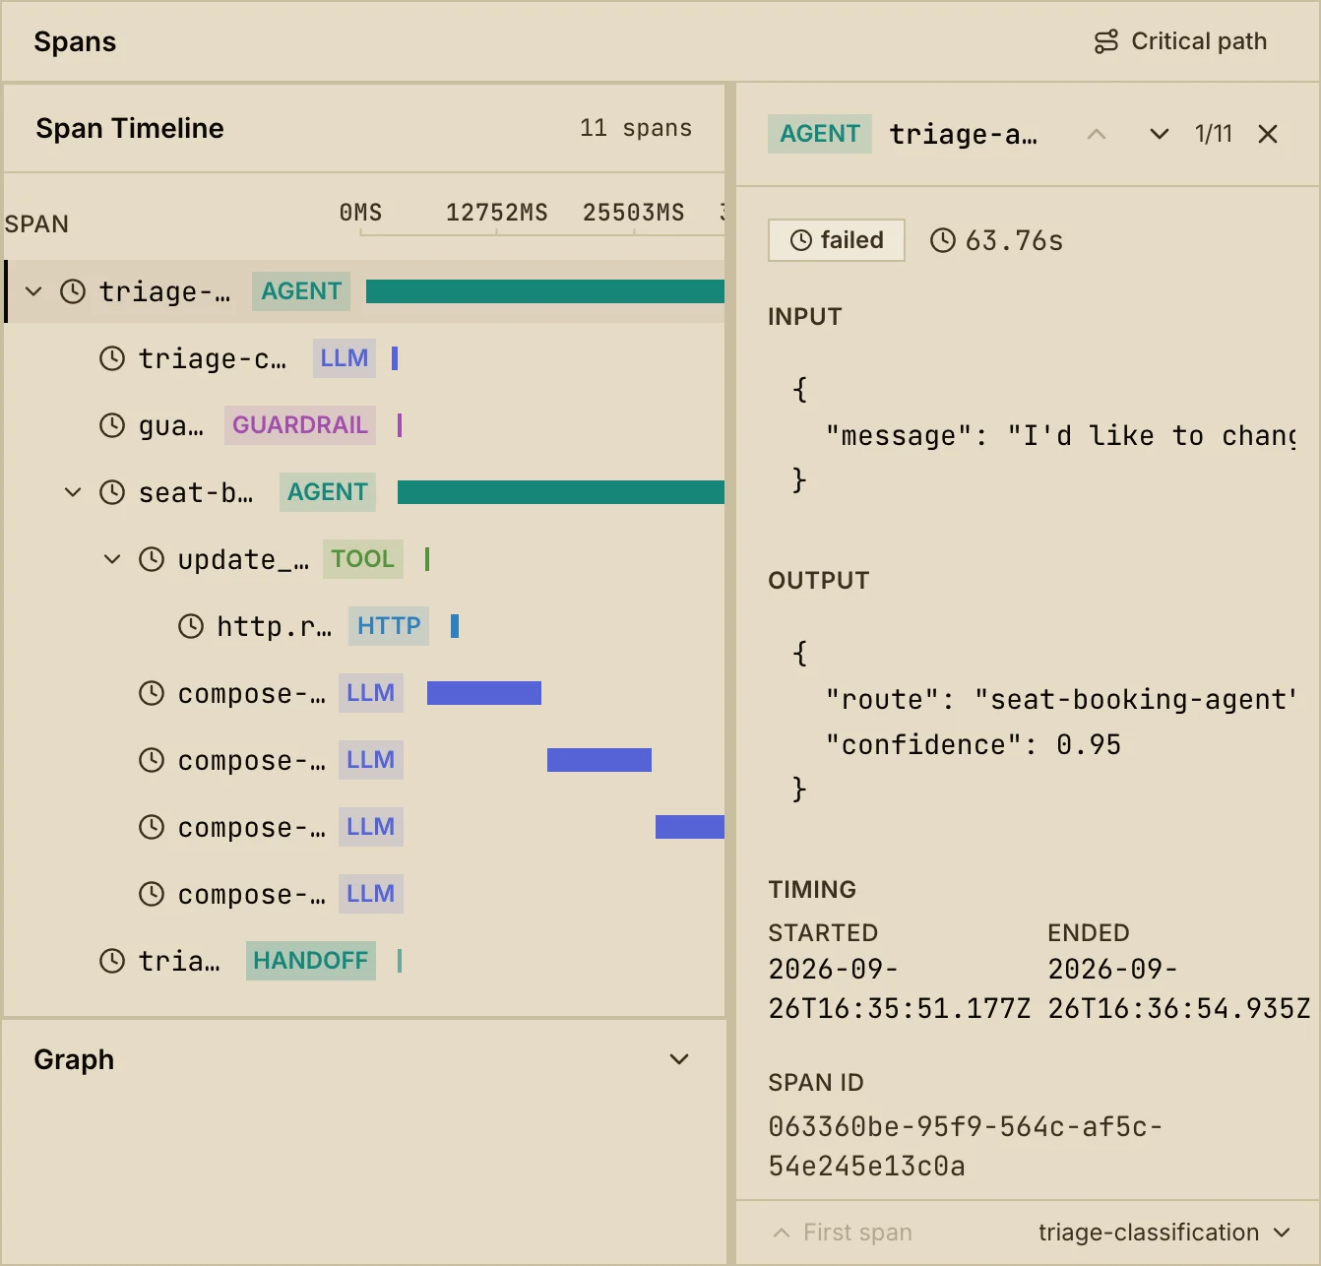
Task: Click the root triage agent duration bar
Action: [545, 291]
